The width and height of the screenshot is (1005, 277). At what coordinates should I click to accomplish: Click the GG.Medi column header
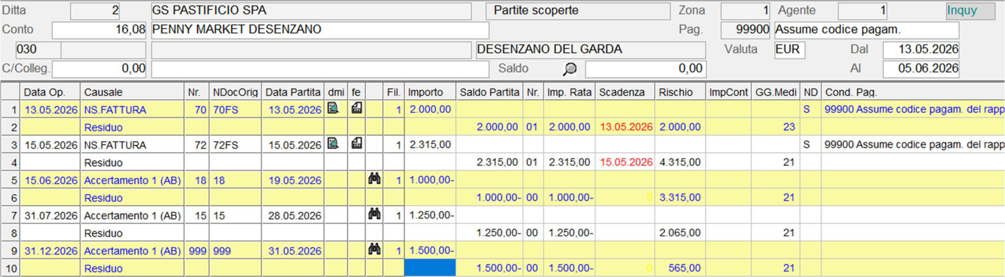(776, 92)
